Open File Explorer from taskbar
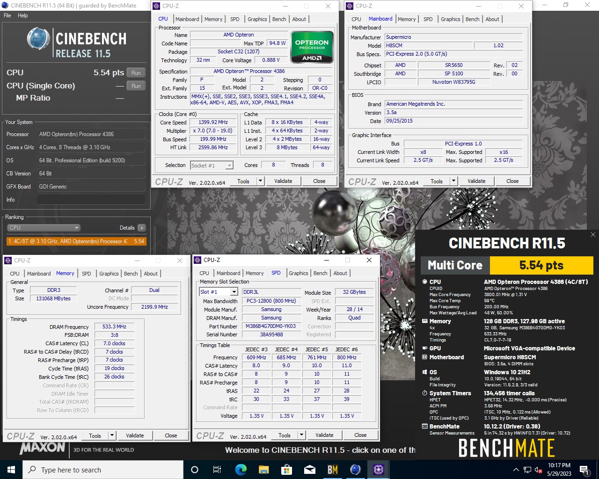The height and width of the screenshot is (479, 599). (263, 470)
